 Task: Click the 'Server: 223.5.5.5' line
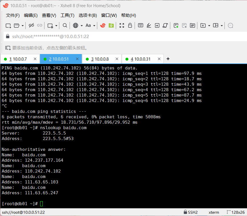click(34, 133)
